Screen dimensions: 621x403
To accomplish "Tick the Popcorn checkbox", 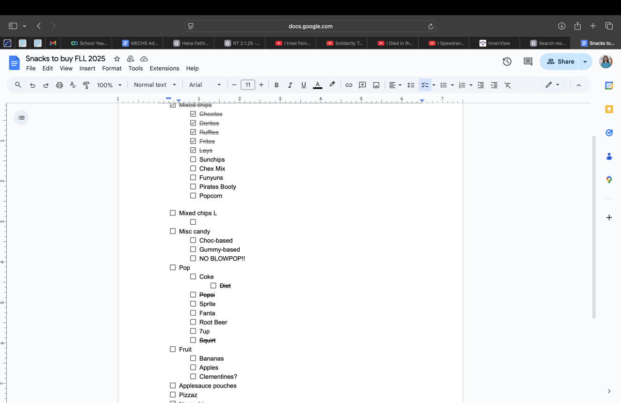I will 193,196.
